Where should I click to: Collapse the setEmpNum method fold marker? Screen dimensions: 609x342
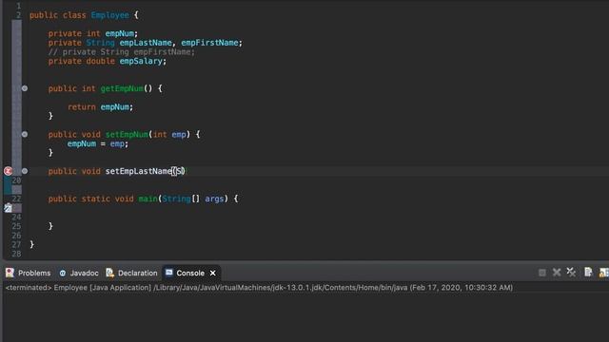(x=25, y=134)
